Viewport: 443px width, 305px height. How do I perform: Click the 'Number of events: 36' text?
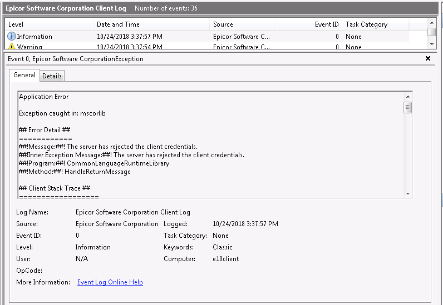click(166, 8)
